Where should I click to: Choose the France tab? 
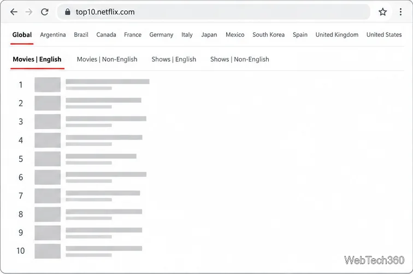[133, 35]
